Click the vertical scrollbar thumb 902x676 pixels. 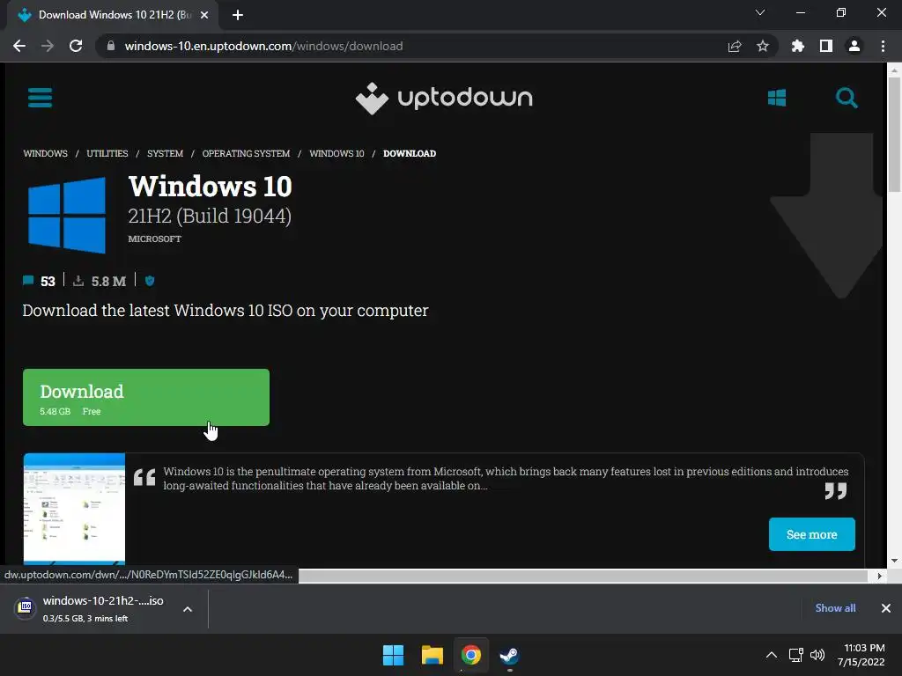click(894, 134)
